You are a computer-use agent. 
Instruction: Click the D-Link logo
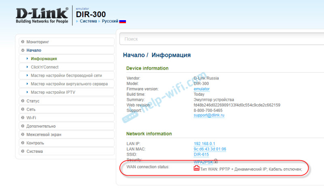tap(42, 15)
